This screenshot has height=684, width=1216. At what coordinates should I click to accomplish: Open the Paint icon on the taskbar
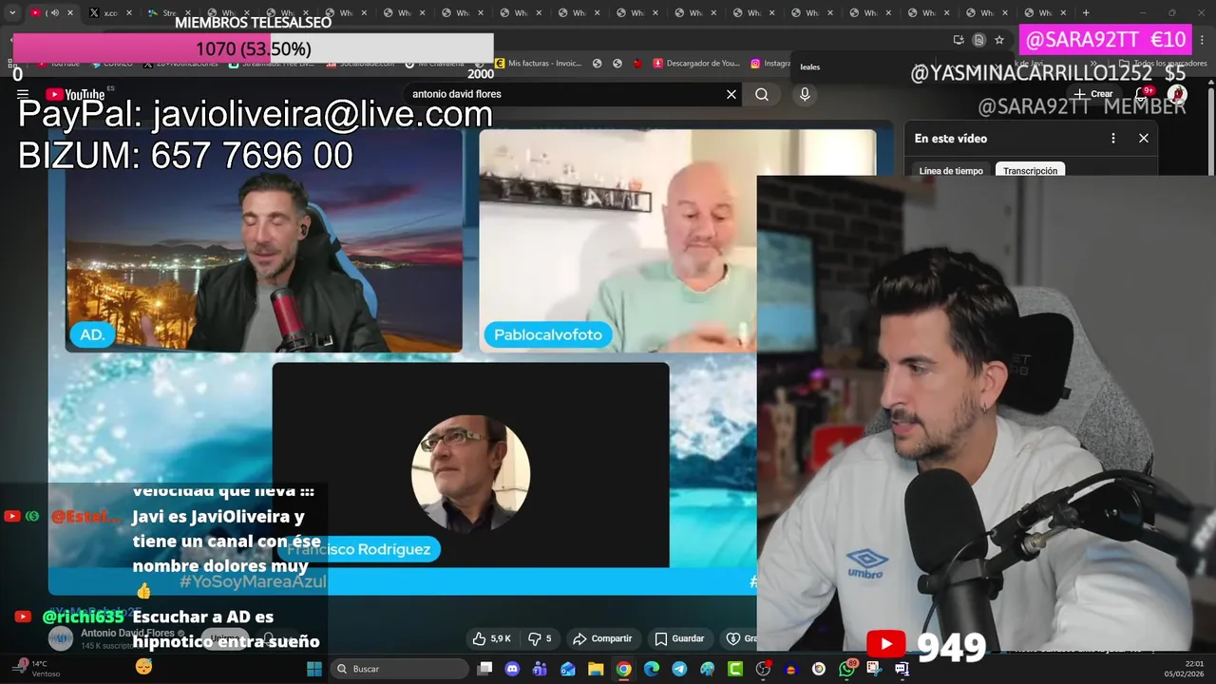[x=707, y=669]
